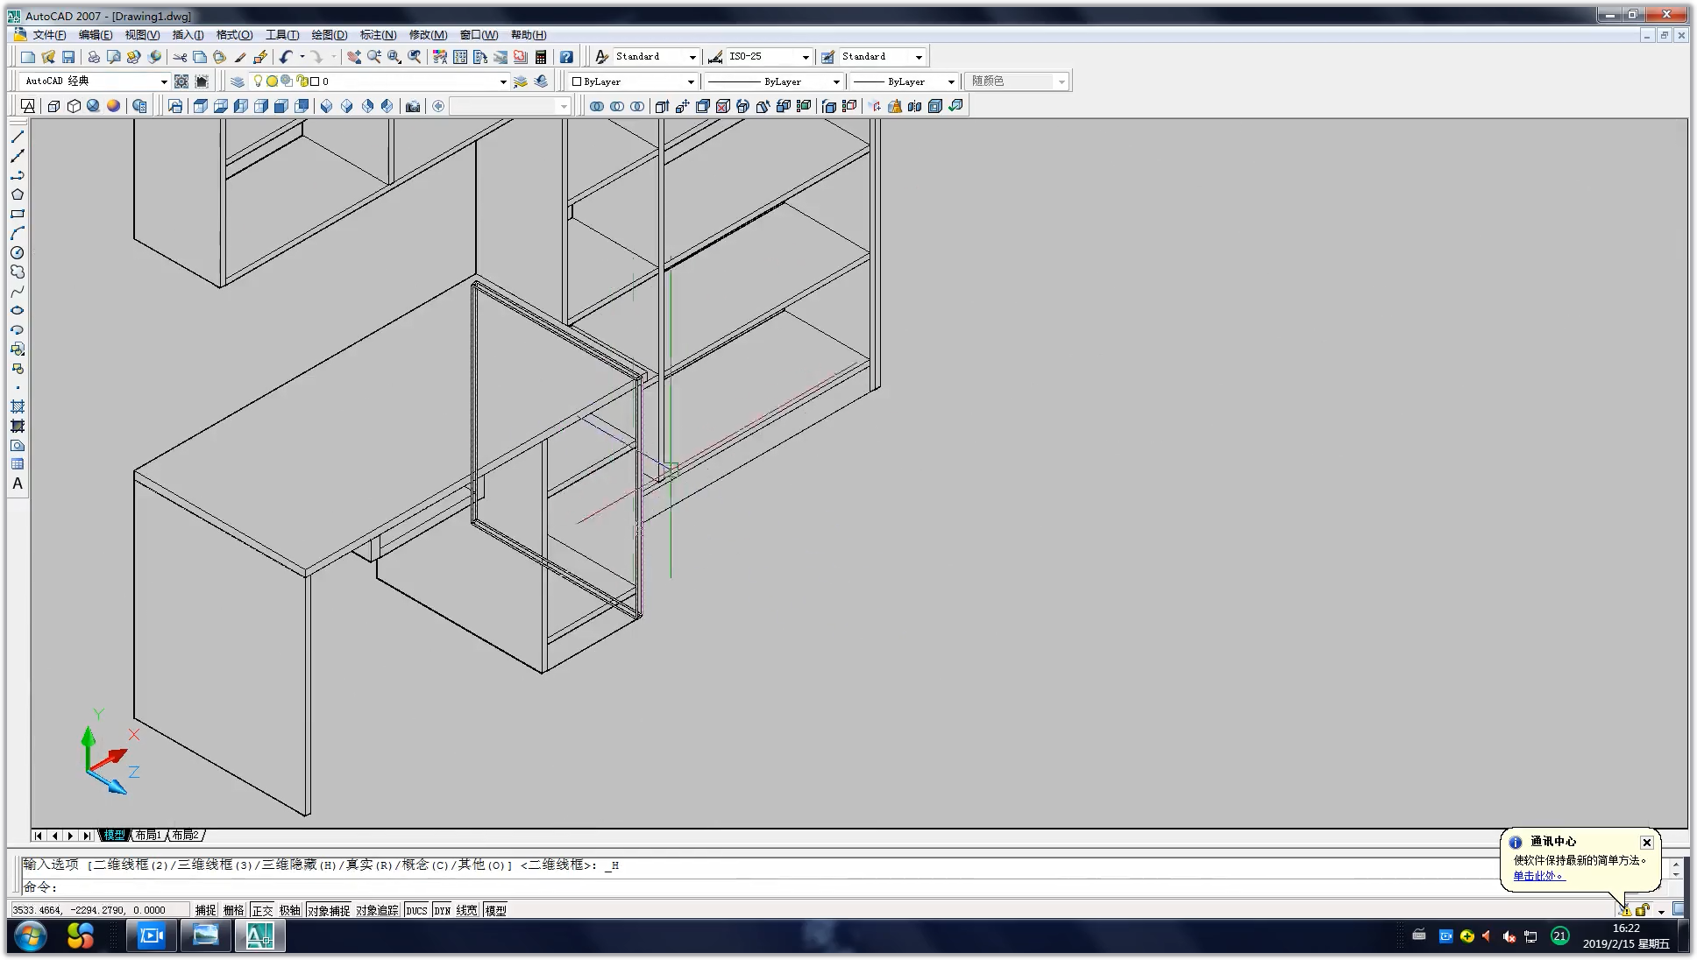
Task: Open the 绘图(D) menu
Action: (x=330, y=35)
